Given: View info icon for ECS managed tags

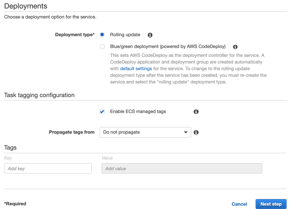Looking at the screenshot, I should coord(196,112).
